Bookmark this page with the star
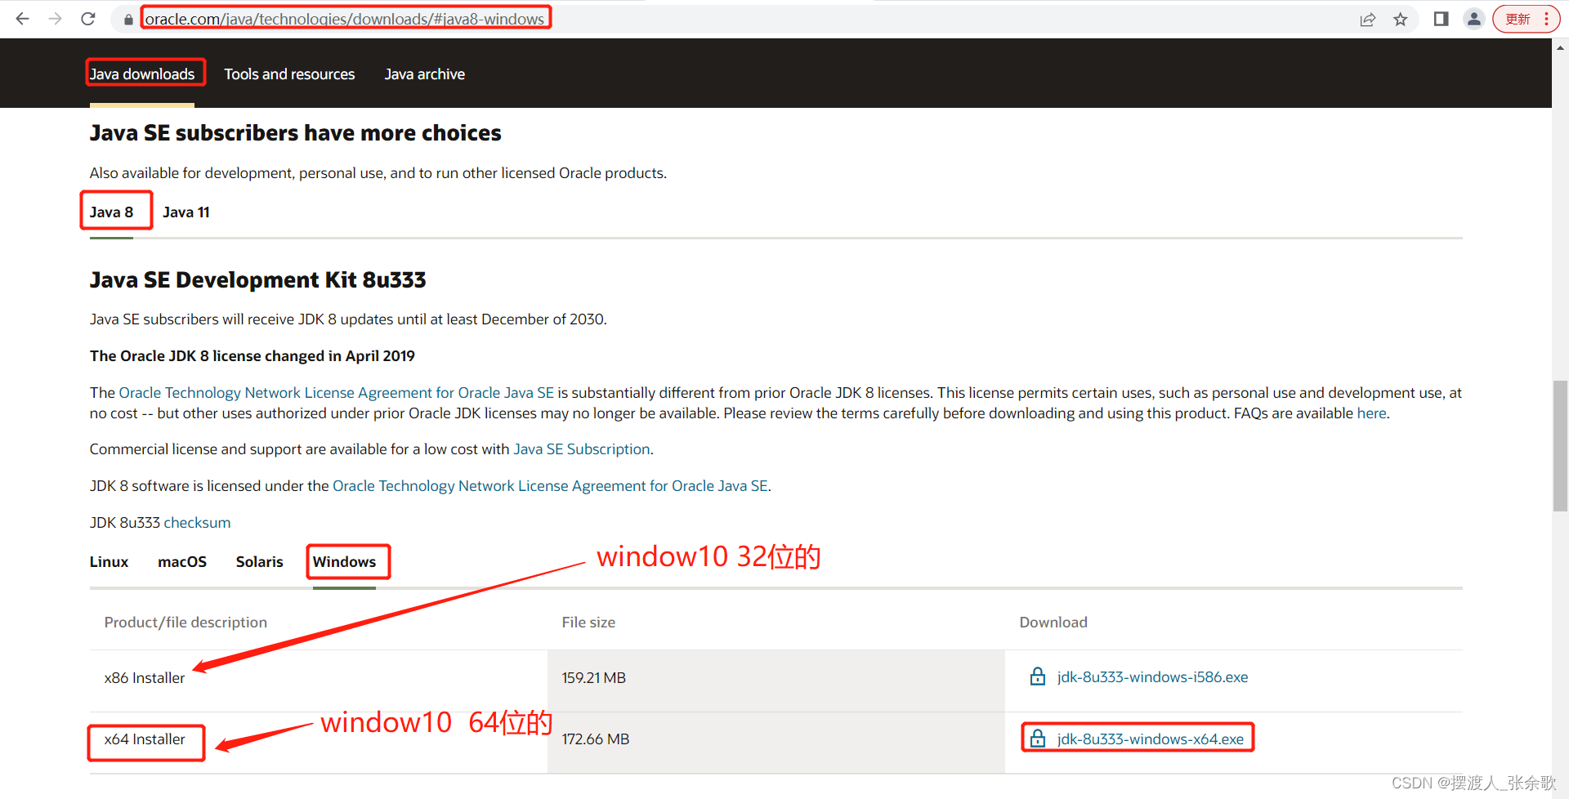The height and width of the screenshot is (799, 1569). coord(1401,19)
